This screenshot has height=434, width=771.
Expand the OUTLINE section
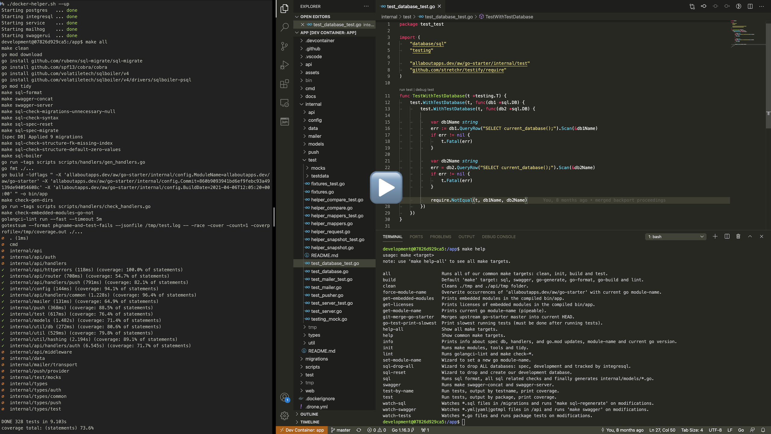[x=309, y=414]
